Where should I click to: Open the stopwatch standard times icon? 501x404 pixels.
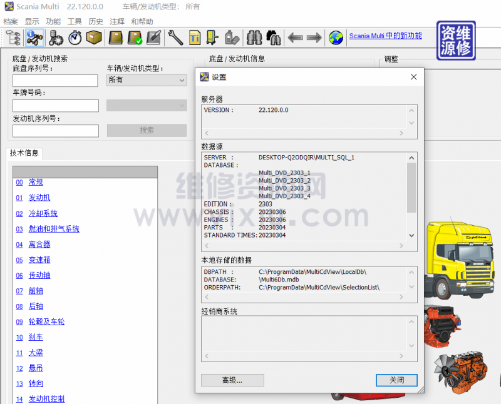(x=75, y=38)
